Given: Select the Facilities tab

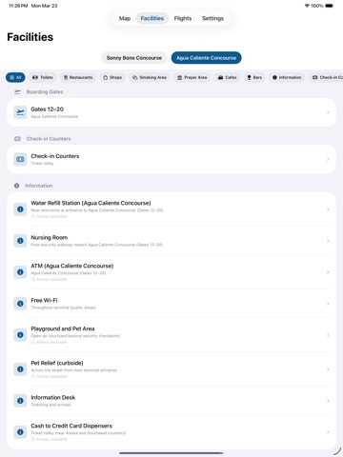Looking at the screenshot, I should 152,18.
